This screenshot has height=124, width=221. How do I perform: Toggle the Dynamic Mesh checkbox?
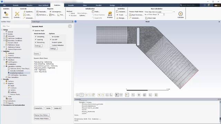(33, 31)
